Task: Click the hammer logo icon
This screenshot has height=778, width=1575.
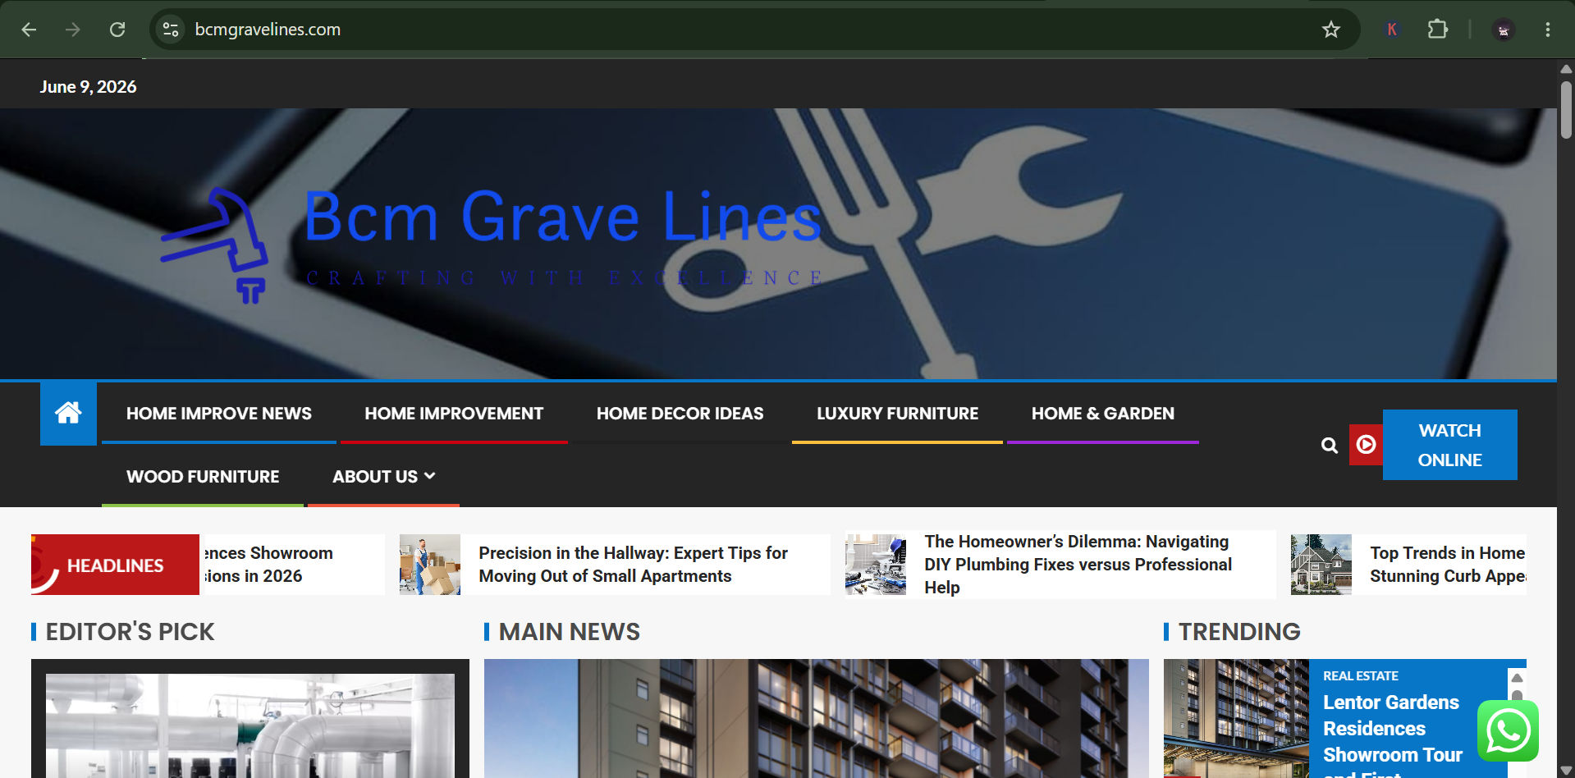Action: pyautogui.click(x=215, y=245)
